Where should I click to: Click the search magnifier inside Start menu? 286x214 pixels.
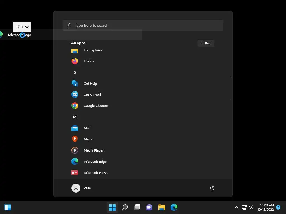[x=69, y=25]
